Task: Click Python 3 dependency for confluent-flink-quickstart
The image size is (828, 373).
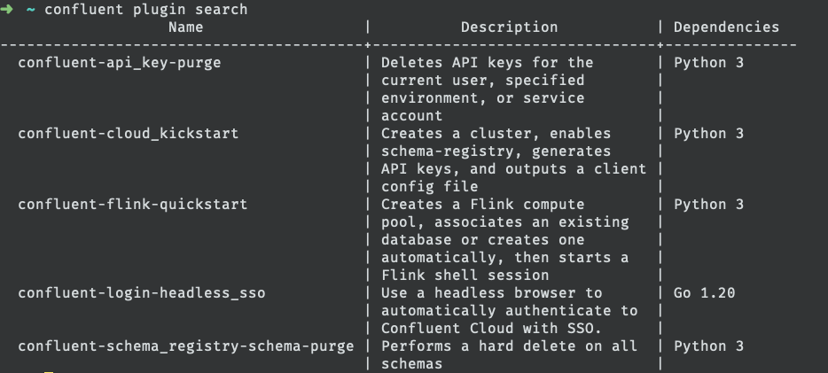Action: (x=708, y=205)
